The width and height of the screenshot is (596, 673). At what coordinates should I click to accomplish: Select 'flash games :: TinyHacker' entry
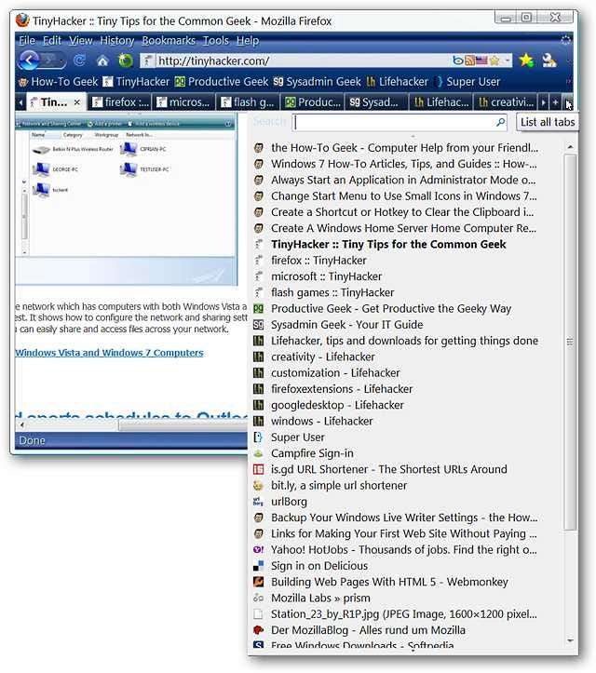pyautogui.click(x=404, y=292)
